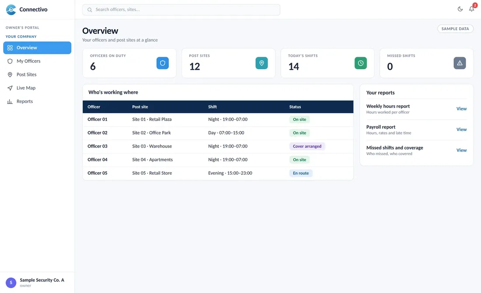Viewport: 481px width, 293px height.
Task: Click warning triangle icon in Missed Shifts card
Action: coord(460,63)
